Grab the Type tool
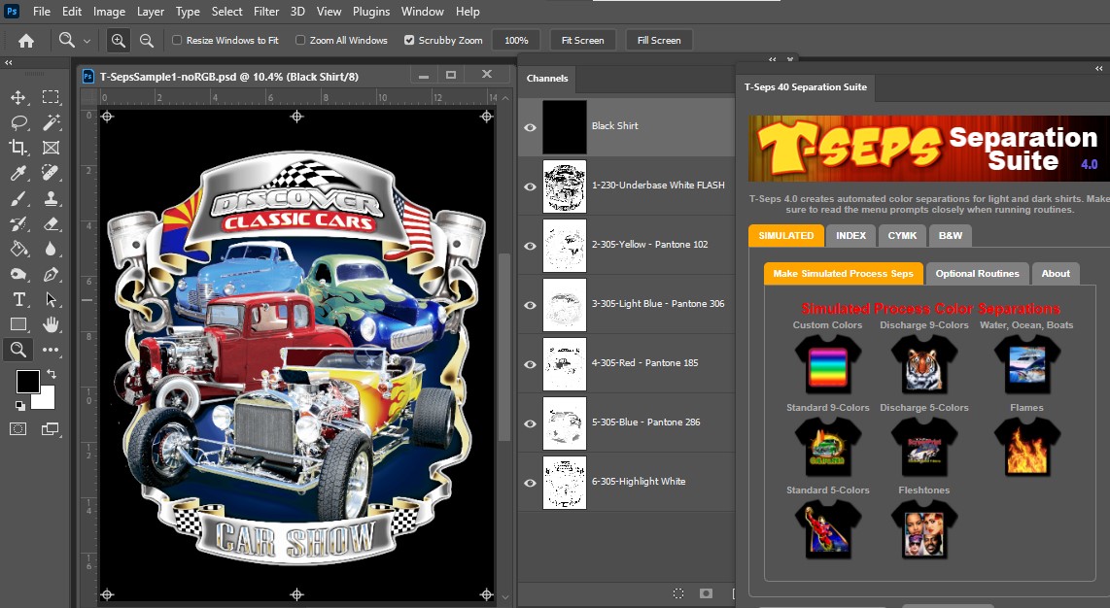Viewport: 1110px width, 608px height. pos(17,299)
